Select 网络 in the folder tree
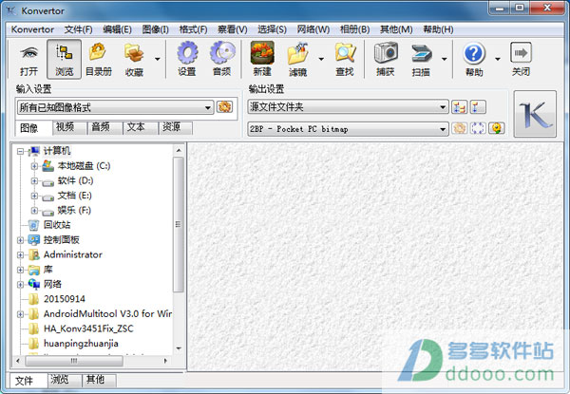The image size is (570, 394). point(52,284)
